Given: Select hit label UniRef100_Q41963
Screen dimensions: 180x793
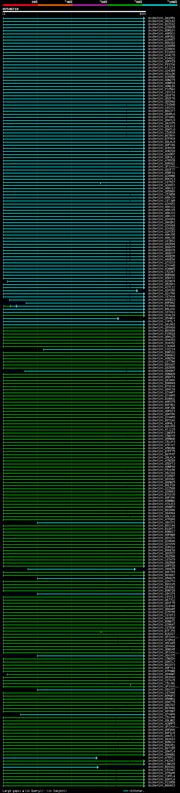Looking at the screenshot, I should coord(161,324).
